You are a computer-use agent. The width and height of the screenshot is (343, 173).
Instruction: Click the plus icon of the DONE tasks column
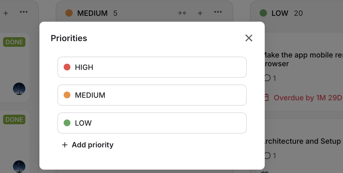[x=6, y=13]
